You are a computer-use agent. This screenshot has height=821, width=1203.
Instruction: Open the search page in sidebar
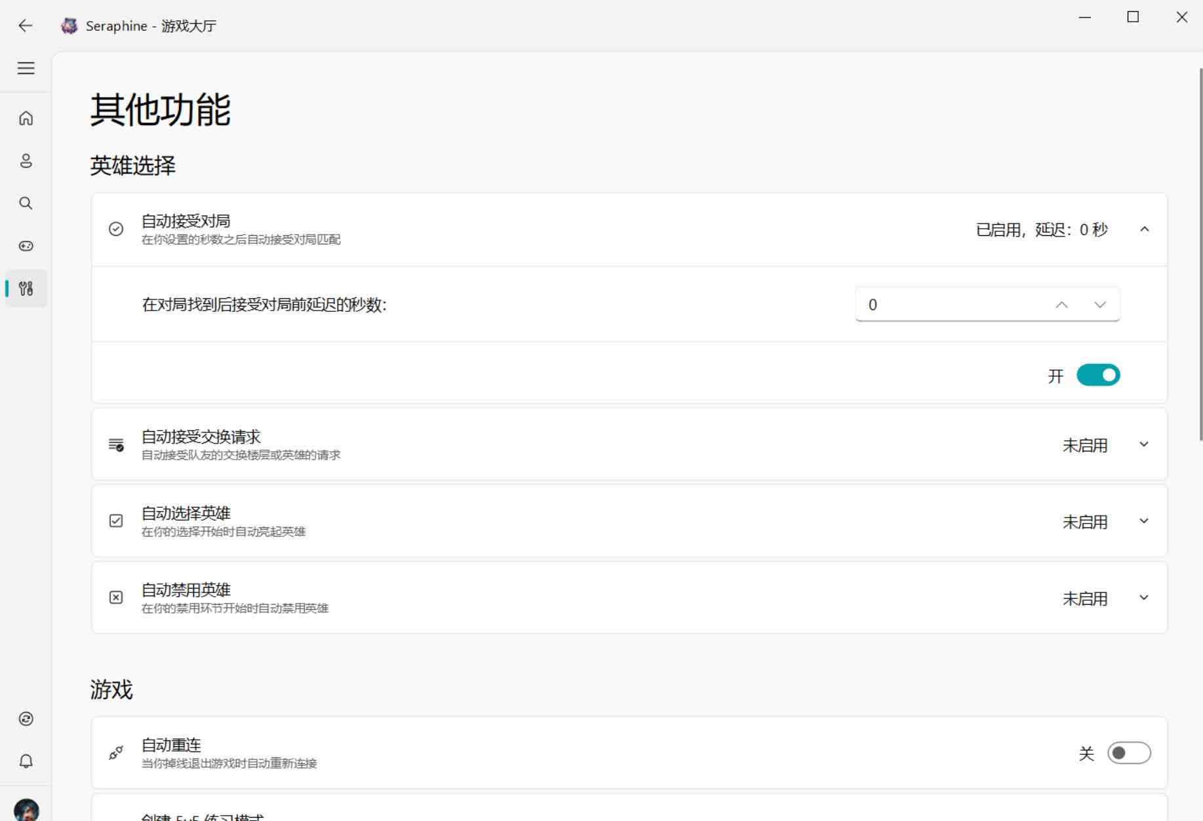(x=26, y=203)
